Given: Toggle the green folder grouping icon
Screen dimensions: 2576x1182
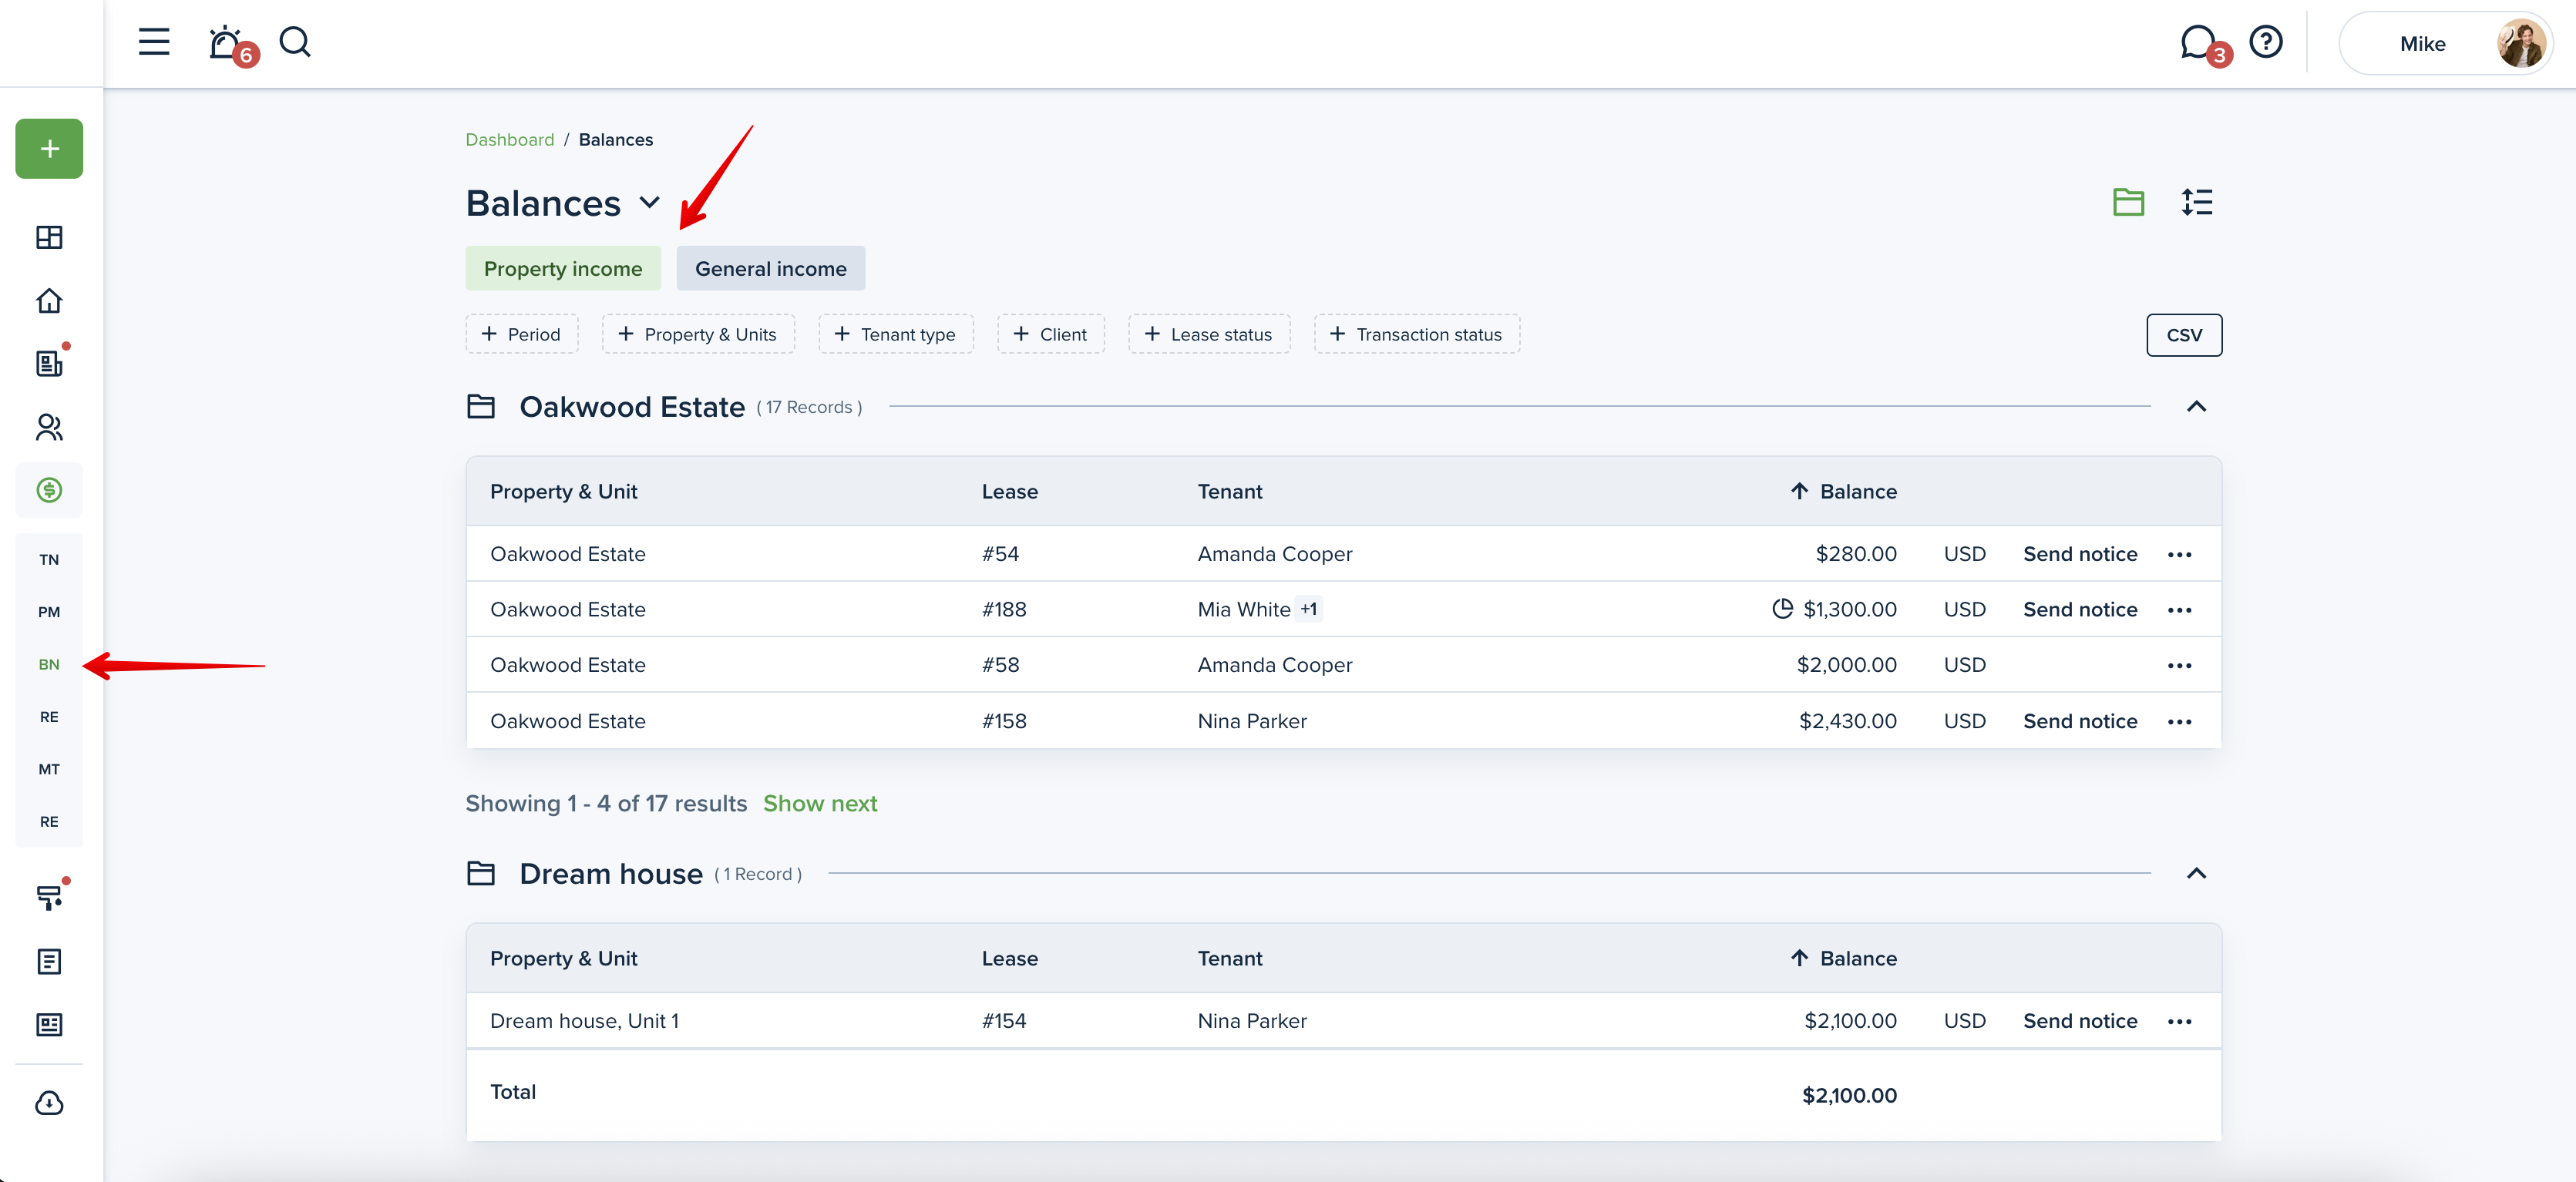Looking at the screenshot, I should [2128, 202].
